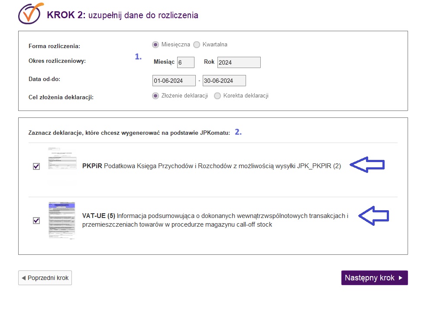This screenshot has height=309, width=434.
Task: Click the start date field 01-06-2024
Action: pyautogui.click(x=174, y=81)
